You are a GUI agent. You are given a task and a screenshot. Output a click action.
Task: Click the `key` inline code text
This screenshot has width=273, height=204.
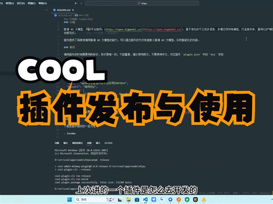coord(213,54)
